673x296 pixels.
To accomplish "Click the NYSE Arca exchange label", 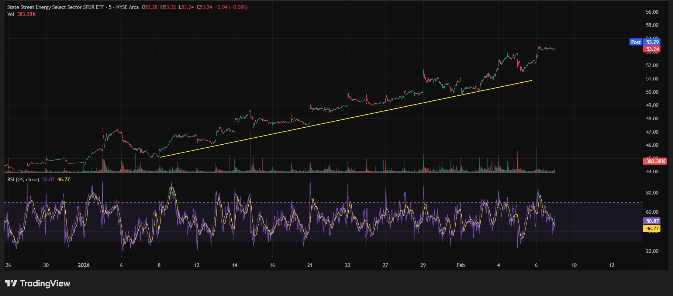I will coord(127,7).
